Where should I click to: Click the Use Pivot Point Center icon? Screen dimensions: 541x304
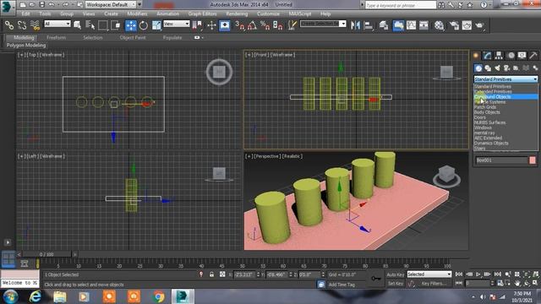(197, 25)
